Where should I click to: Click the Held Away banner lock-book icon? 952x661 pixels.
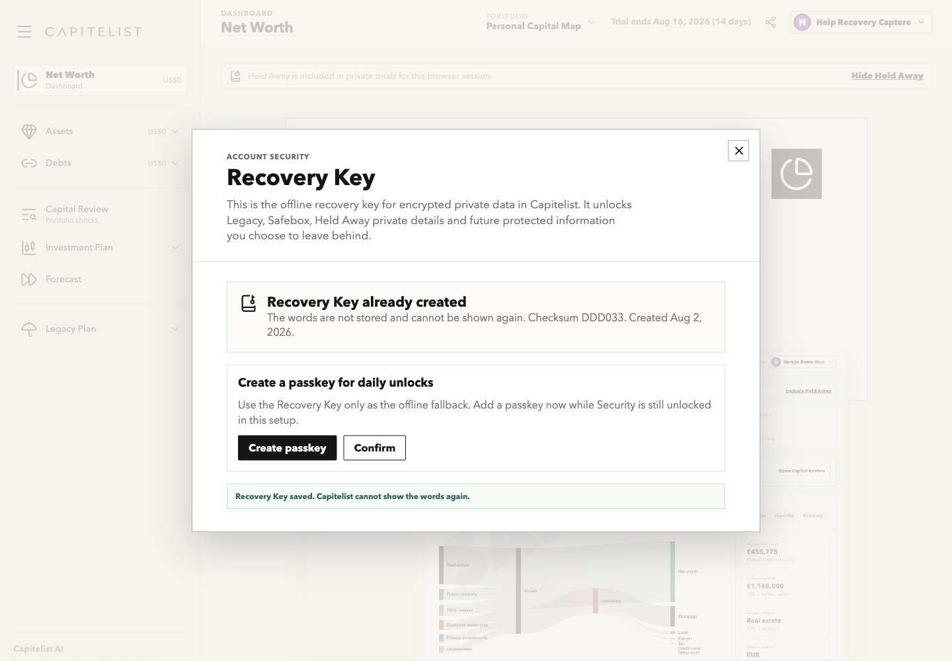(x=235, y=76)
